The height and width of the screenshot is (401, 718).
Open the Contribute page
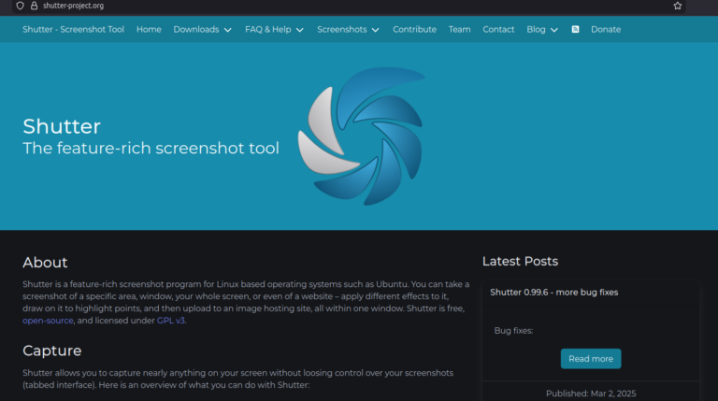point(414,29)
